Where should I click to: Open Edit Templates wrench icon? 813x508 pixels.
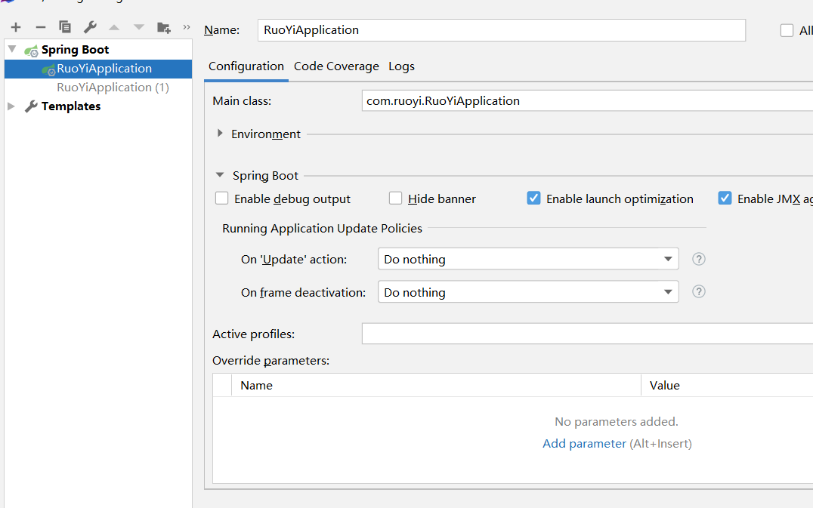pos(90,27)
